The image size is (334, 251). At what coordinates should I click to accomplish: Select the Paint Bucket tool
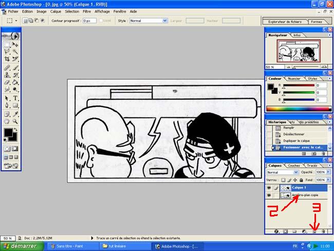point(15,82)
